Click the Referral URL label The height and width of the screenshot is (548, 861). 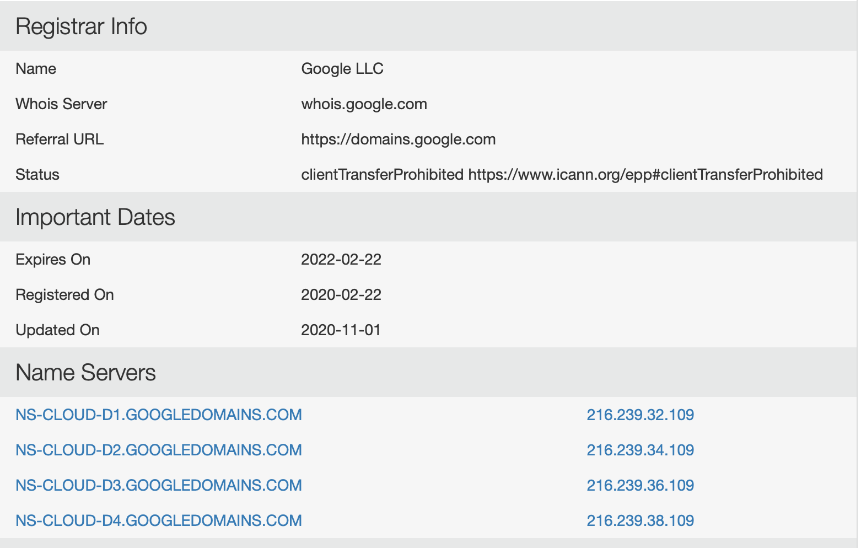pyautogui.click(x=60, y=139)
